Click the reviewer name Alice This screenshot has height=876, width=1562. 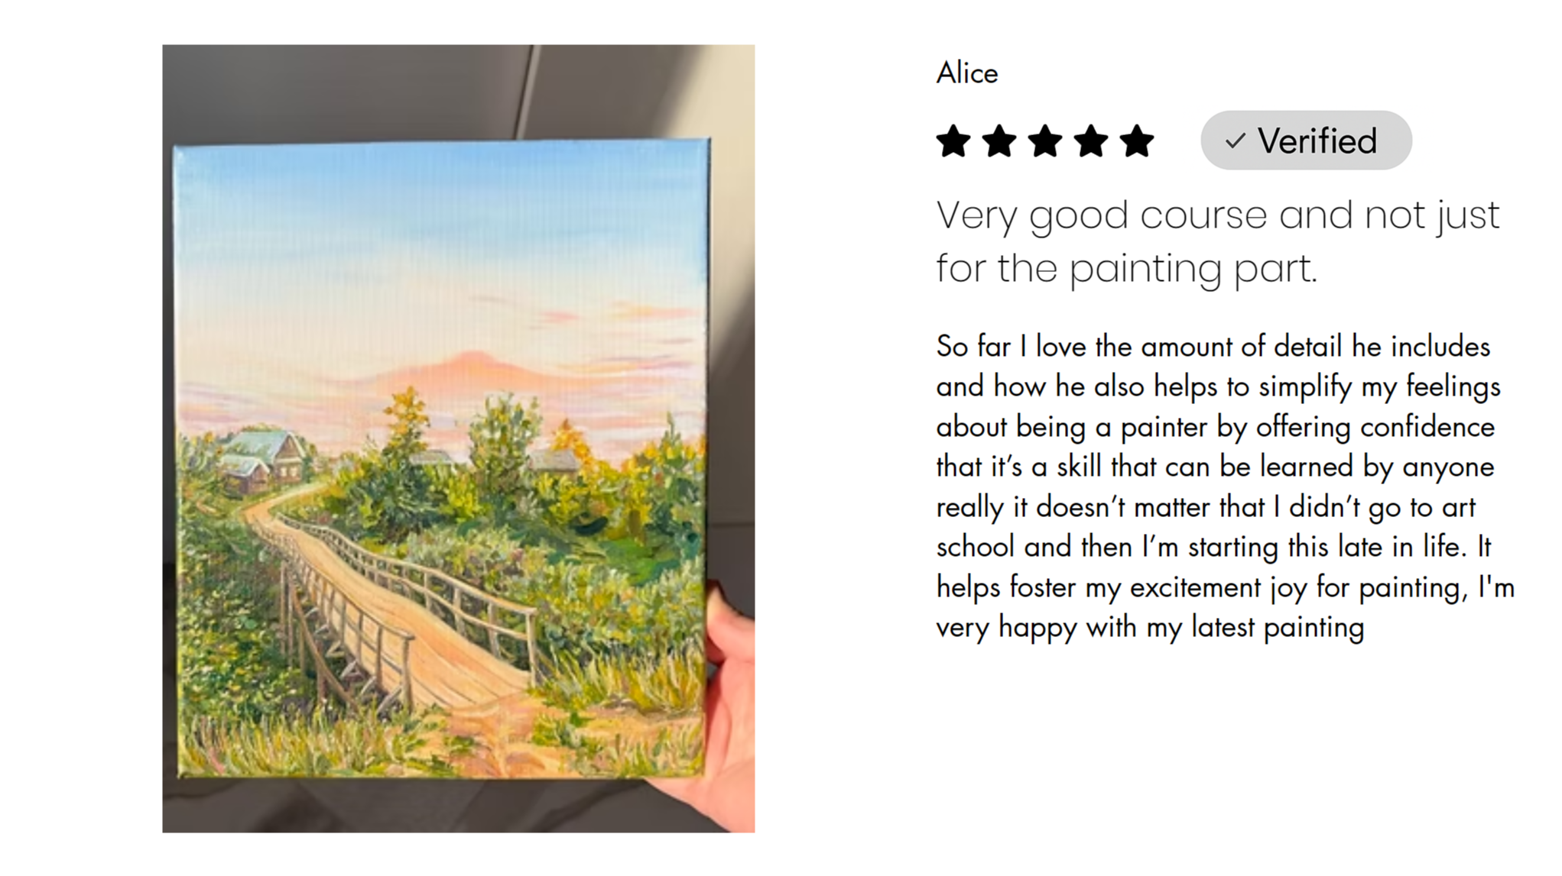[967, 73]
